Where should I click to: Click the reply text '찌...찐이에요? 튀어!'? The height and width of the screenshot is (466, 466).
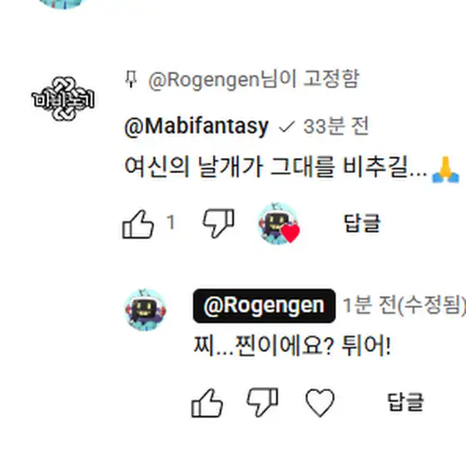[292, 346]
